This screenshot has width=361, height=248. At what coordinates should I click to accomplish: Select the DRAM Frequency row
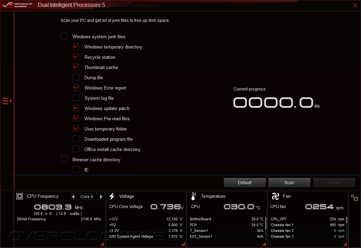tap(59, 219)
